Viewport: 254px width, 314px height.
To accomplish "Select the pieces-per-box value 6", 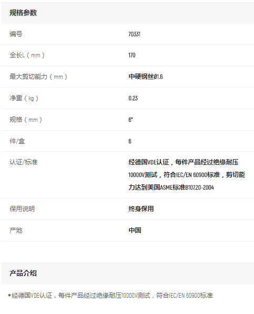I will [130, 141].
